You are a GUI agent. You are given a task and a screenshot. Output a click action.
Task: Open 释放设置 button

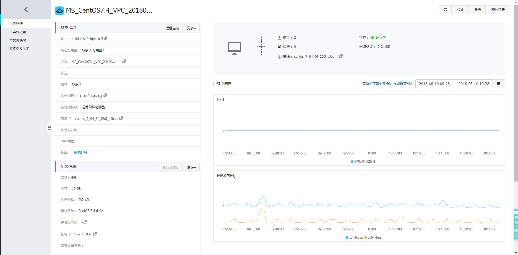[498, 10]
